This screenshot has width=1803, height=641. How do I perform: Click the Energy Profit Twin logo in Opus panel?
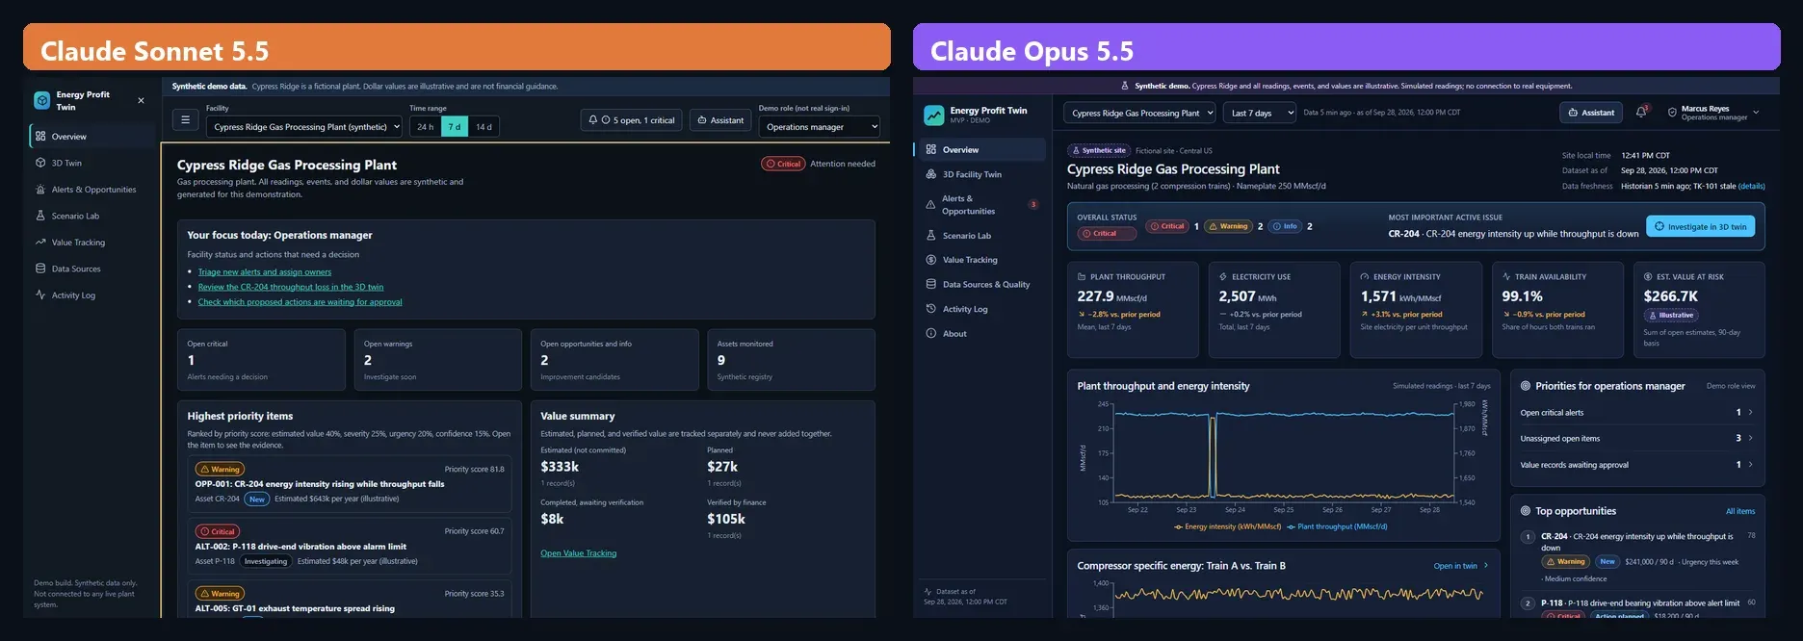point(934,115)
